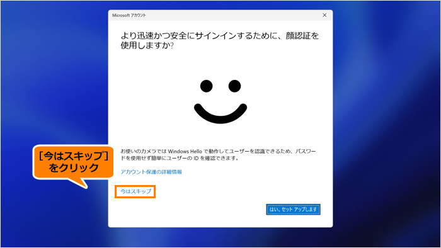The height and width of the screenshot is (248, 441).
Task: Click the はい、セットアップします button
Action: pos(293,209)
